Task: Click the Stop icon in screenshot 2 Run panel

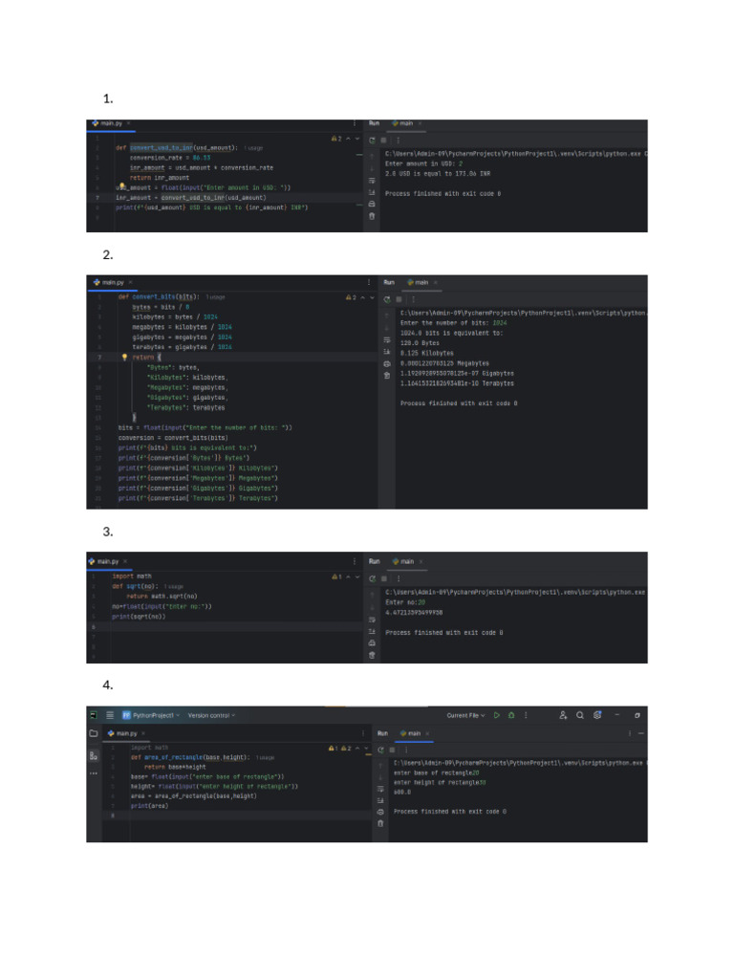Action: [x=399, y=299]
